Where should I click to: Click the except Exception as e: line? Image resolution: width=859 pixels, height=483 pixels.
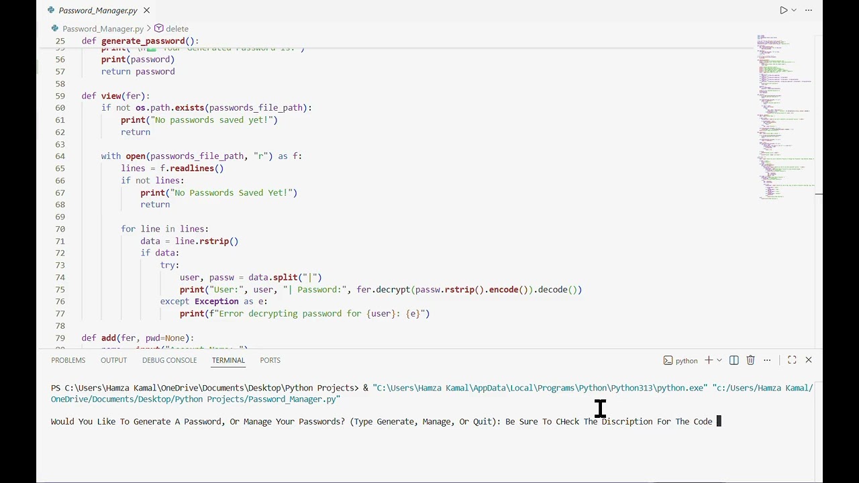tap(213, 302)
